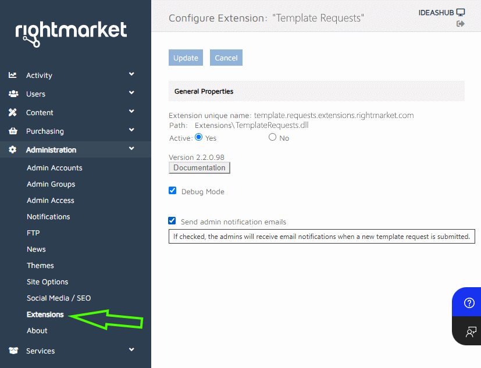
Task: Click the Configure Extension page title
Action: [266, 18]
